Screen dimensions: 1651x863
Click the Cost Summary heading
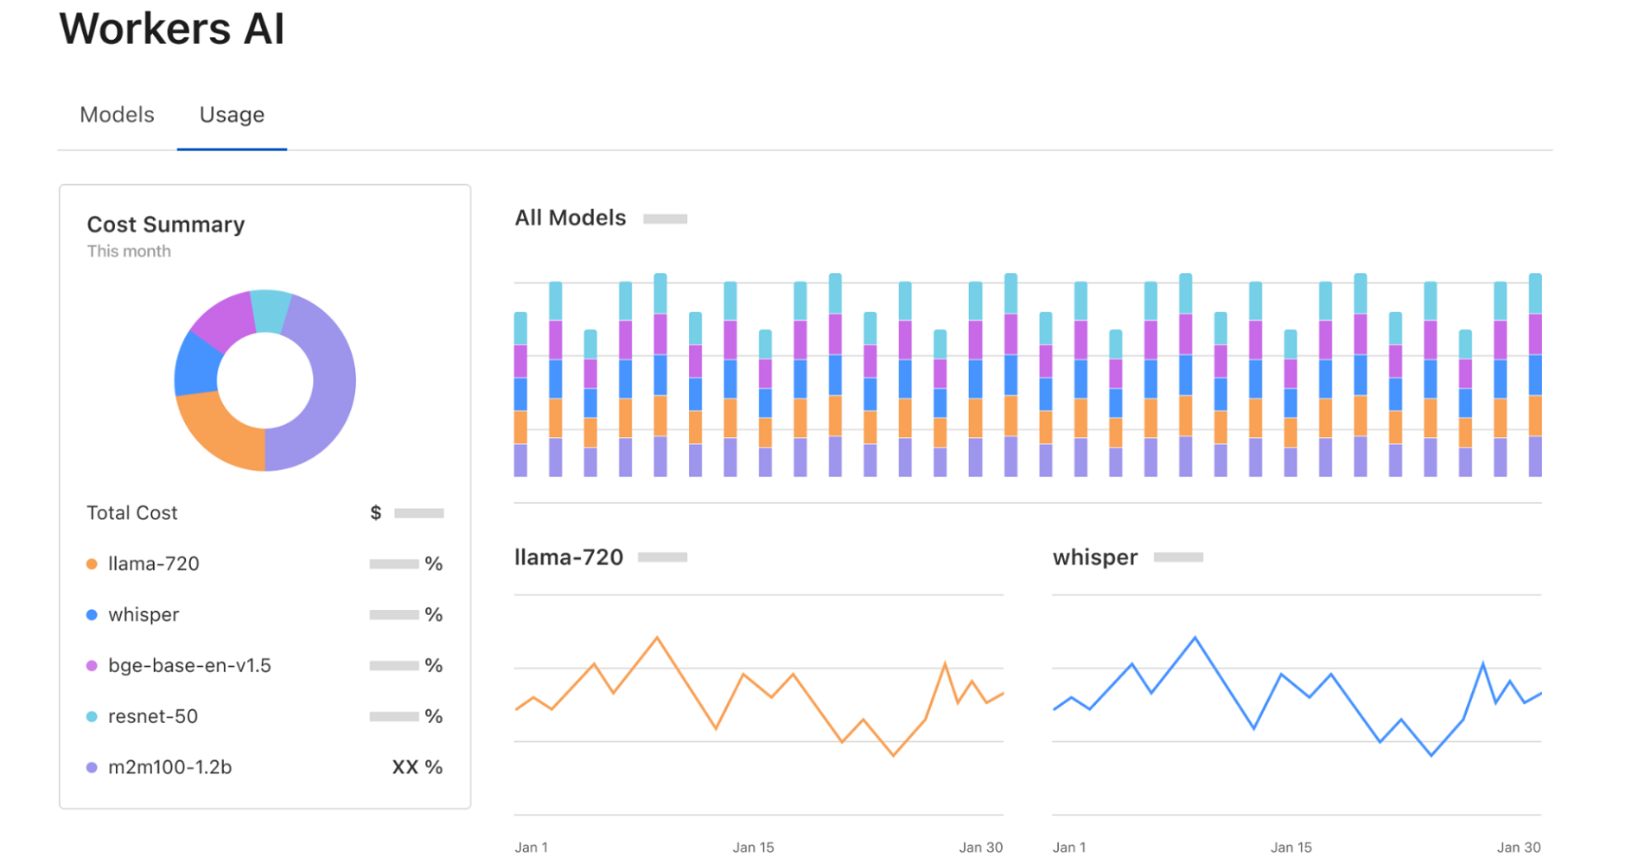166,225
